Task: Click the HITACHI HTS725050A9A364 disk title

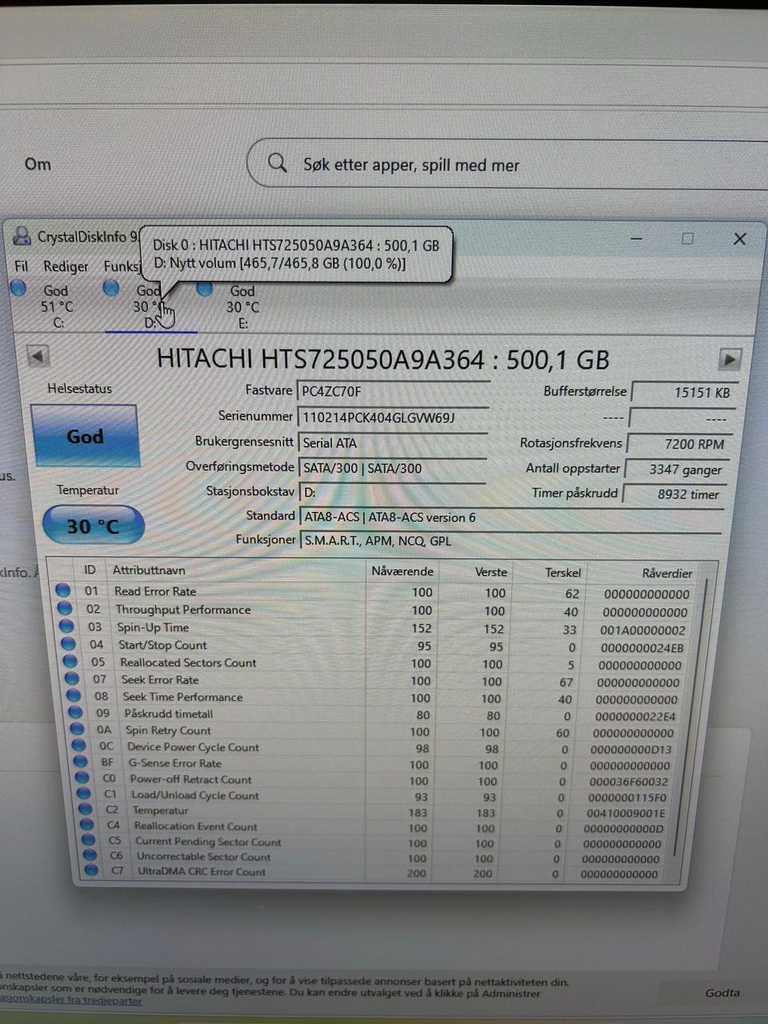Action: coord(383,358)
